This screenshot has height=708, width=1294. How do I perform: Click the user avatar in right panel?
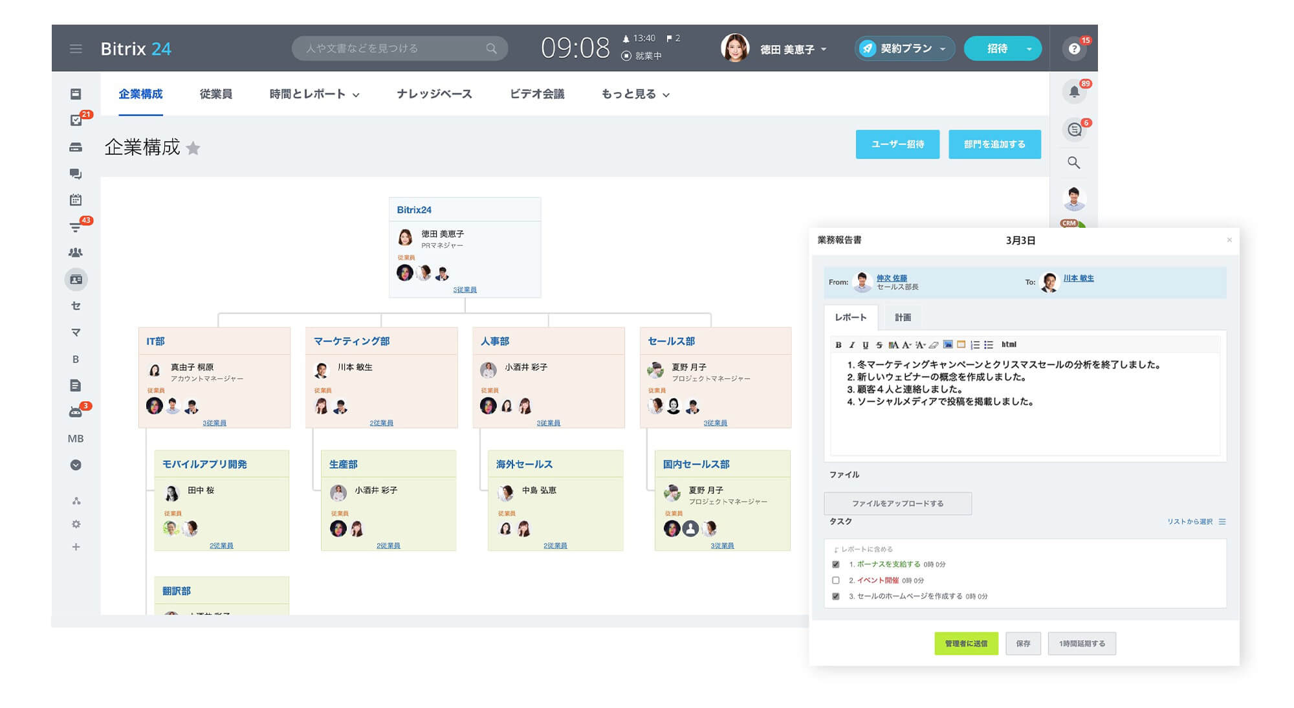pos(1074,198)
